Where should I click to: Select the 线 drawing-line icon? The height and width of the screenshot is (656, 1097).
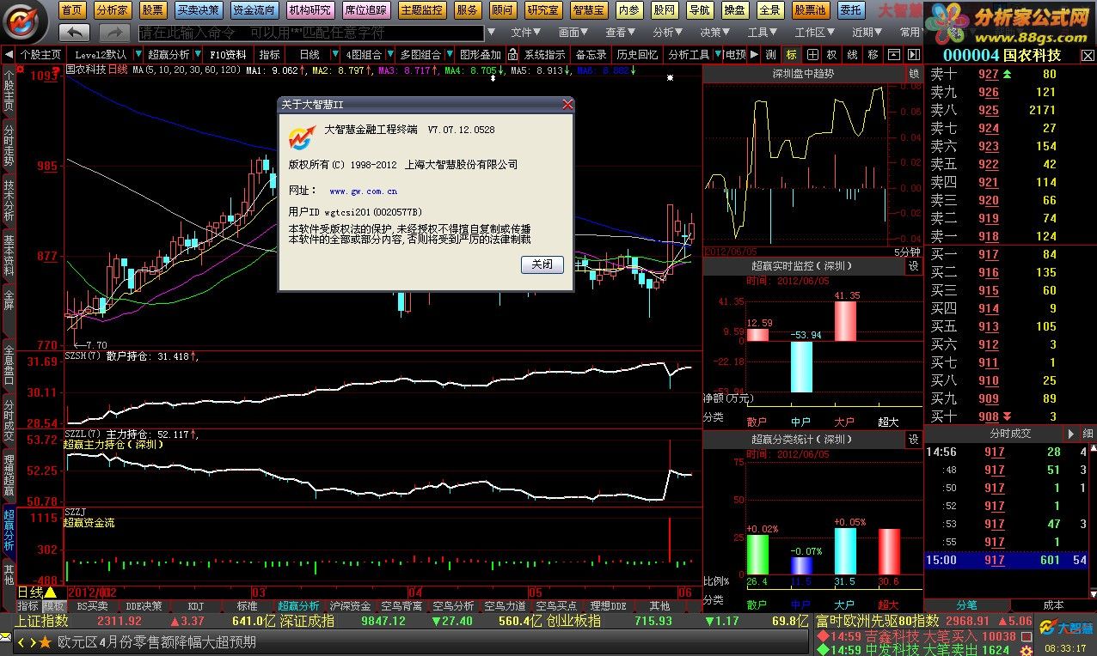(852, 54)
